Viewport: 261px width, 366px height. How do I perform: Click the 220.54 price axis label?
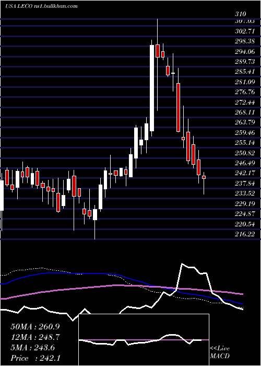coord(245,224)
